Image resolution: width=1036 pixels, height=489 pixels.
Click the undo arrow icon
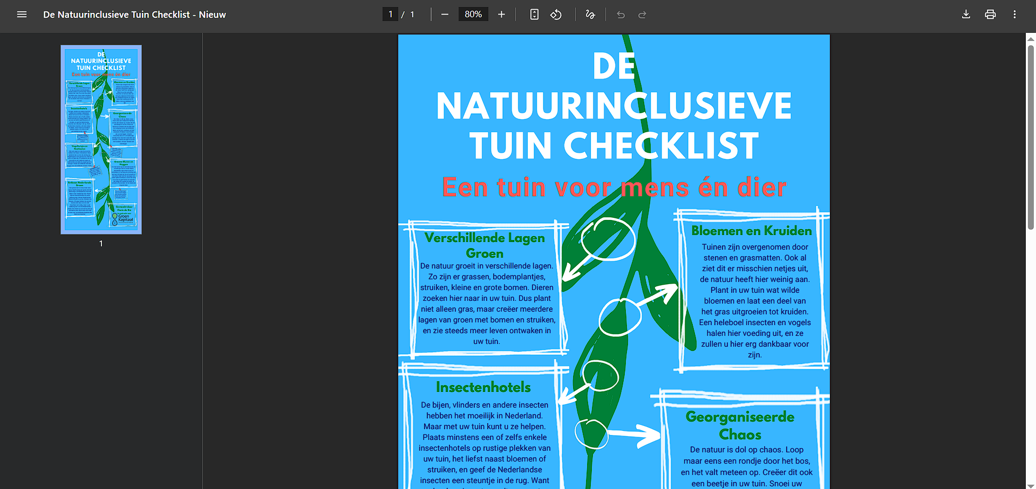coord(621,15)
